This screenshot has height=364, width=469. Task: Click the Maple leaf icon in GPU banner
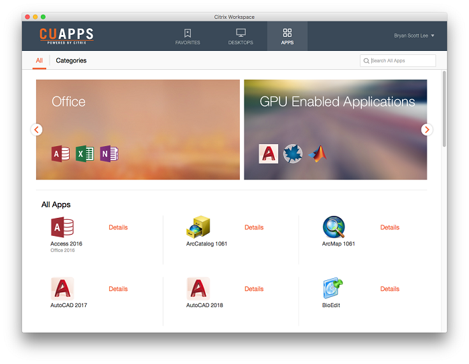(x=293, y=154)
